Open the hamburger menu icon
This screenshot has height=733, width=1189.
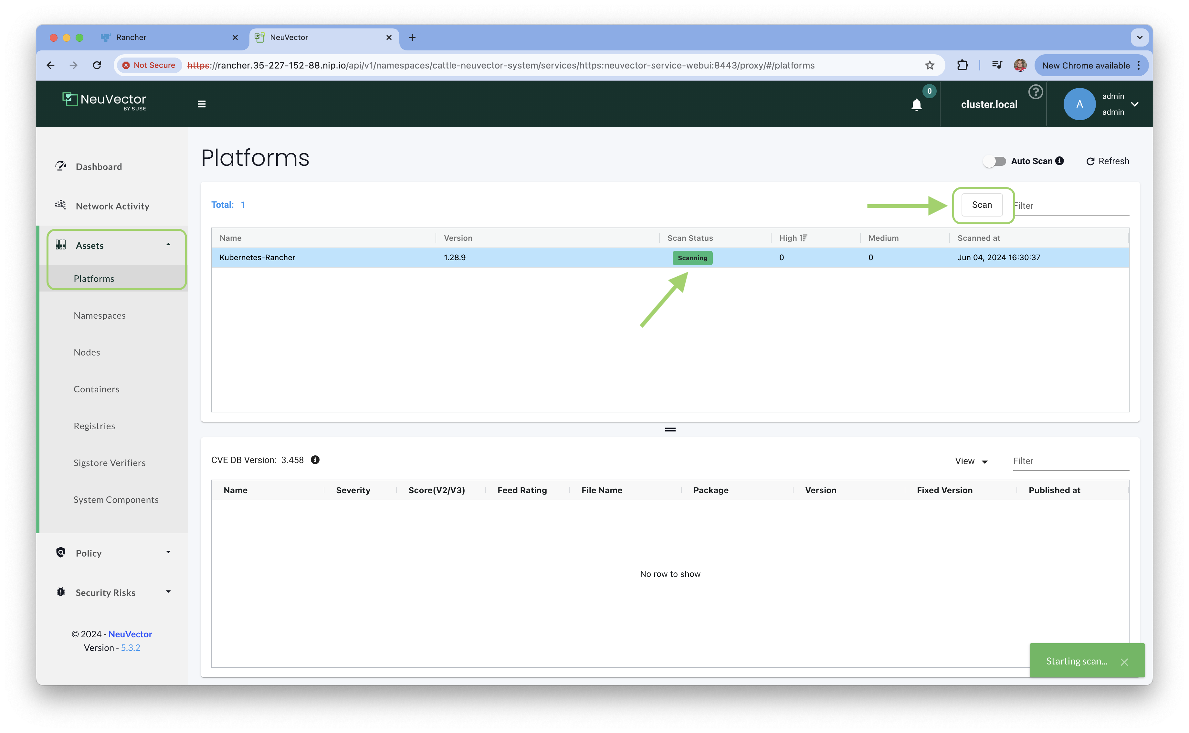[x=202, y=104]
